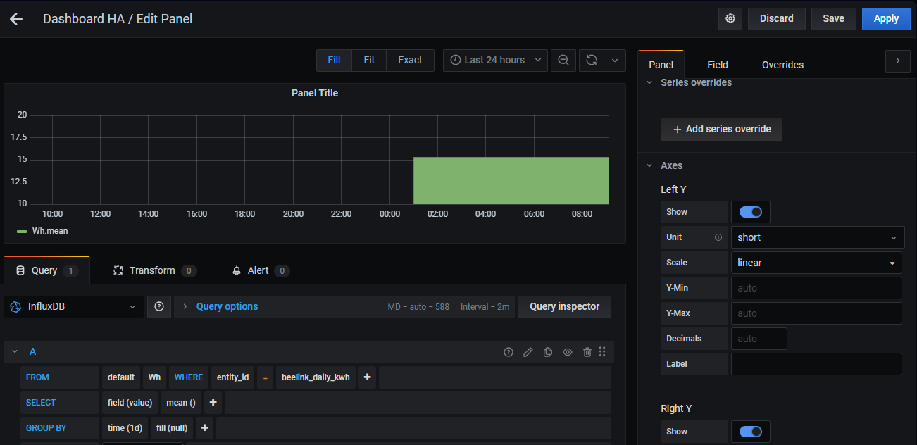Screen dimensions: 917x445
Task: Open the Query inspector
Action: [x=564, y=306]
